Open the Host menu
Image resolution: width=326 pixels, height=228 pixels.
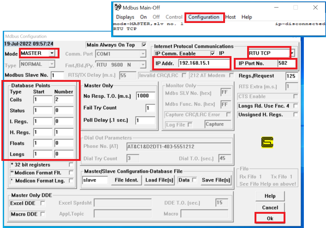231,17
